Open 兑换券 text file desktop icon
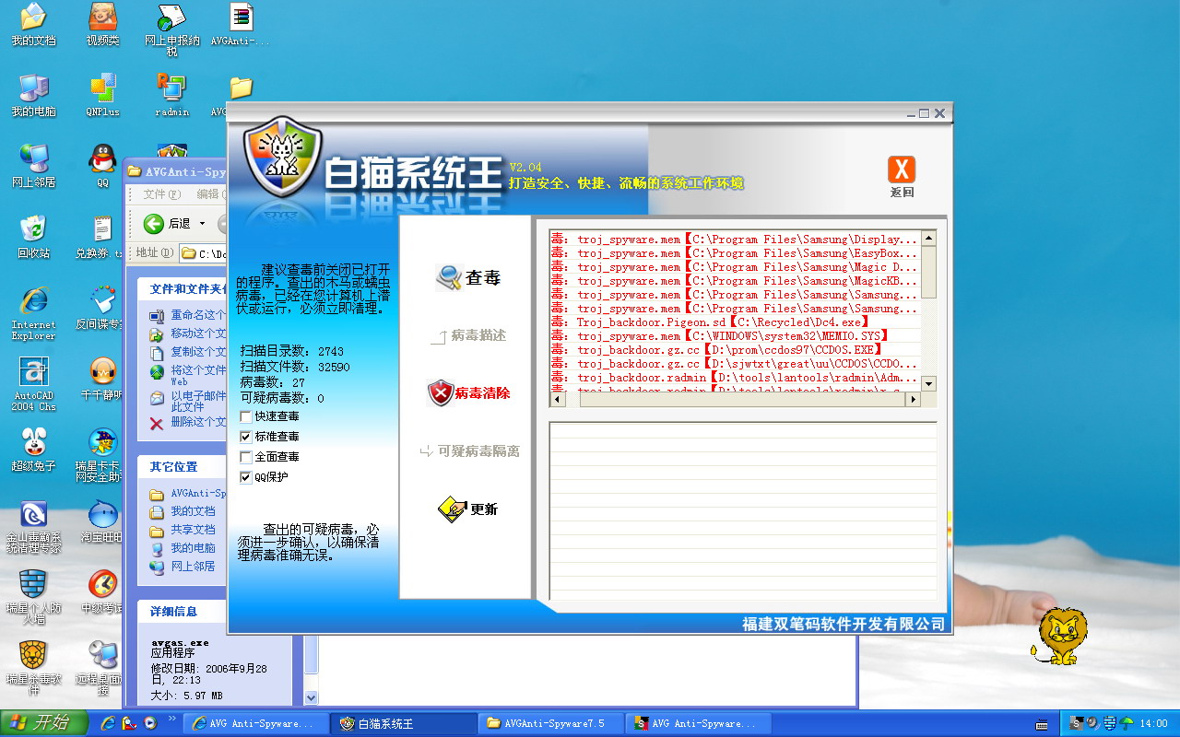The width and height of the screenshot is (1180, 737). [x=100, y=237]
